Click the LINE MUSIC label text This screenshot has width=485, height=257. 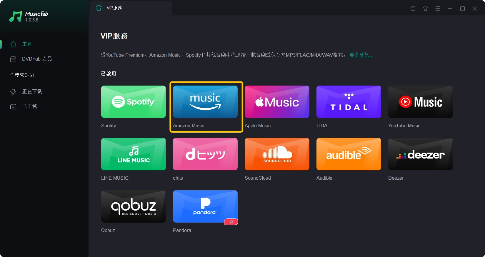point(115,178)
